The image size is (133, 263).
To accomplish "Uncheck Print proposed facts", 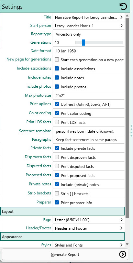I will tap(57, 175).
